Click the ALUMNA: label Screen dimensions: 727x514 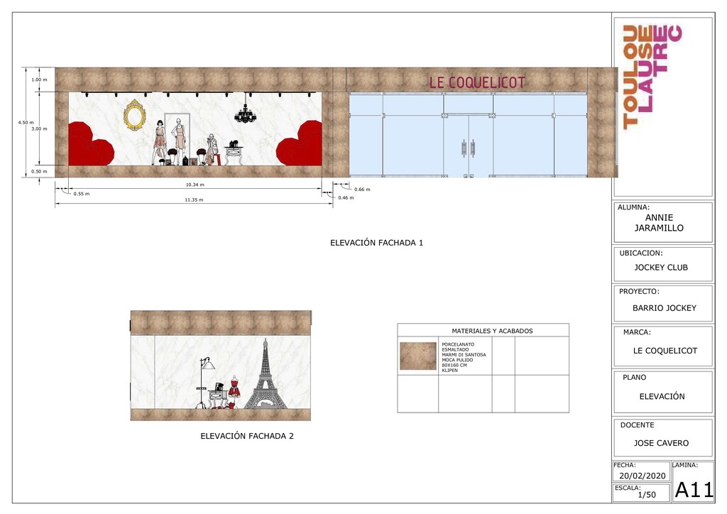tap(634, 207)
